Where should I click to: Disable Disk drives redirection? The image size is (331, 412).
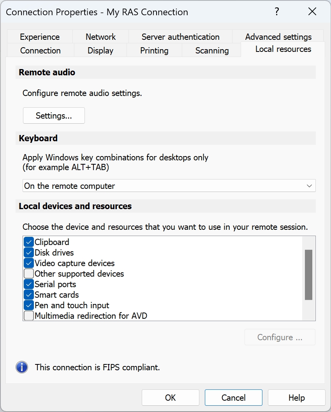tap(29, 252)
